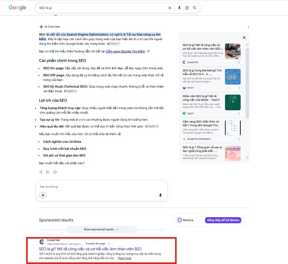288x264 pixels.
Task: Click Read more in CareerViet snippet
Action: click(124, 258)
